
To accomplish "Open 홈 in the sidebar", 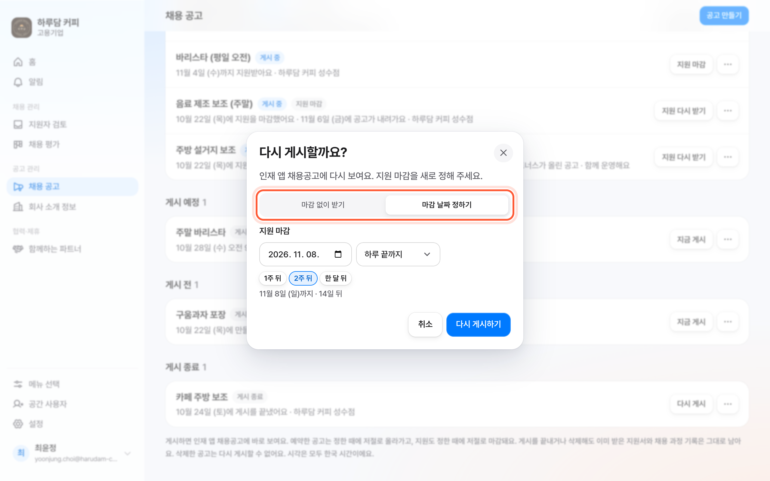I will pyautogui.click(x=72, y=62).
